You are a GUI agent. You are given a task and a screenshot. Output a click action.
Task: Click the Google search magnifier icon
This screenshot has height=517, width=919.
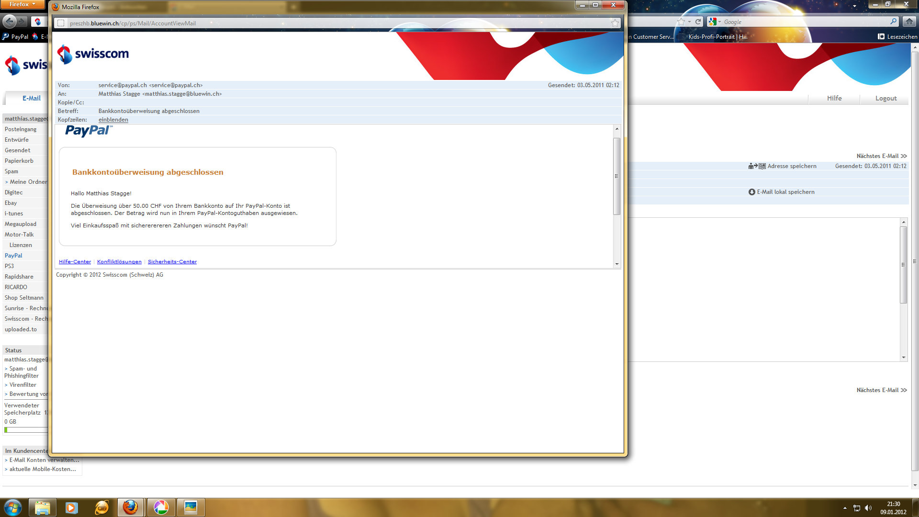click(x=893, y=22)
